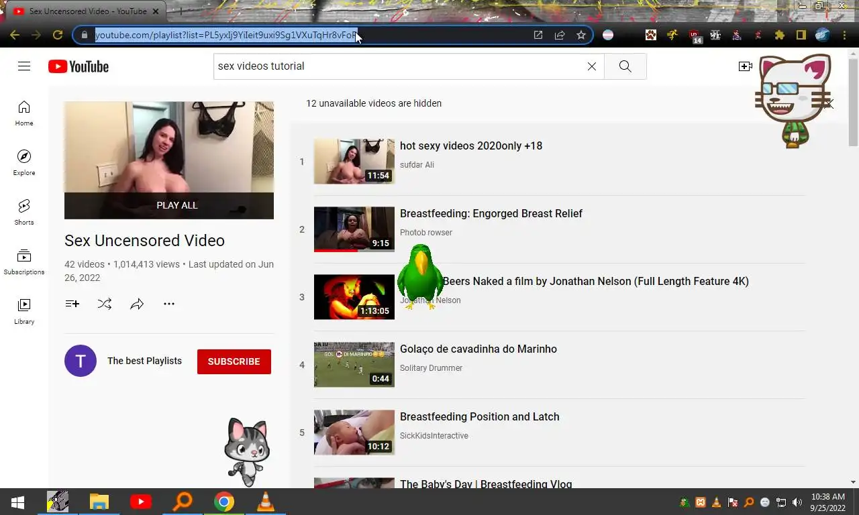Screen dimensions: 859x515
Task: Open Explore in the sidebar
Action: 24,163
